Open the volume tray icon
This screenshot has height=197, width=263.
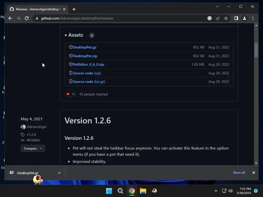point(230,191)
